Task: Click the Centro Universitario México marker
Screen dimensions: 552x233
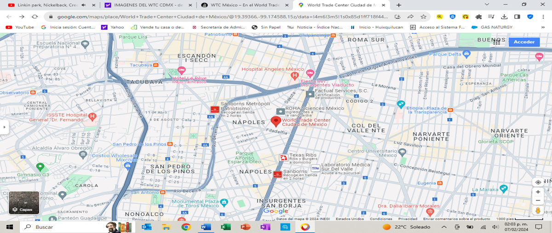Action: [x=402, y=152]
